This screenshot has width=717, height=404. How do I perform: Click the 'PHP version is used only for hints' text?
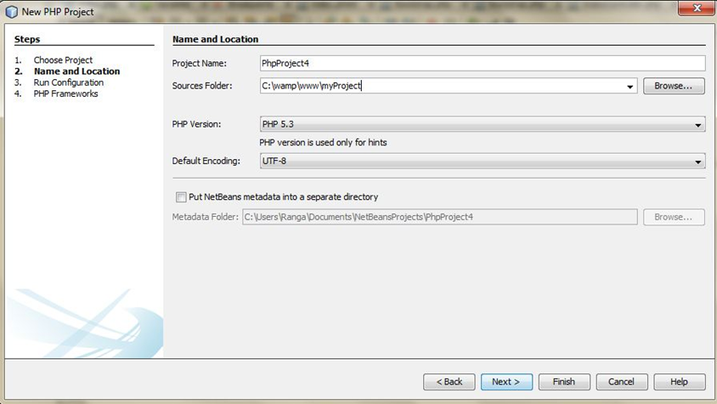(324, 142)
